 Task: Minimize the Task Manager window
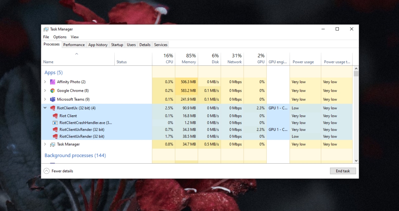coord(323,29)
